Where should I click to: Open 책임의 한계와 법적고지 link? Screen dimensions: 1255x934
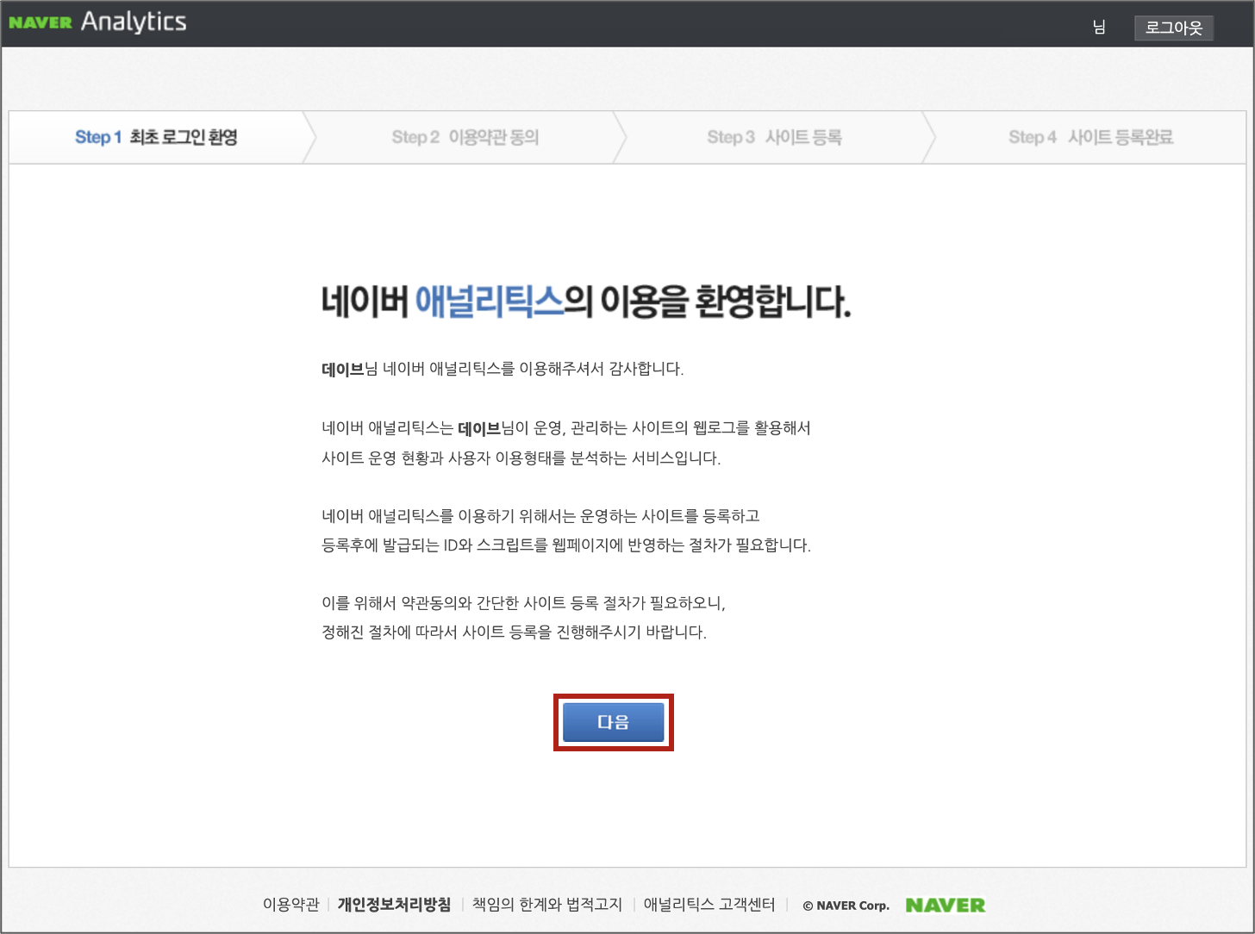coord(546,905)
